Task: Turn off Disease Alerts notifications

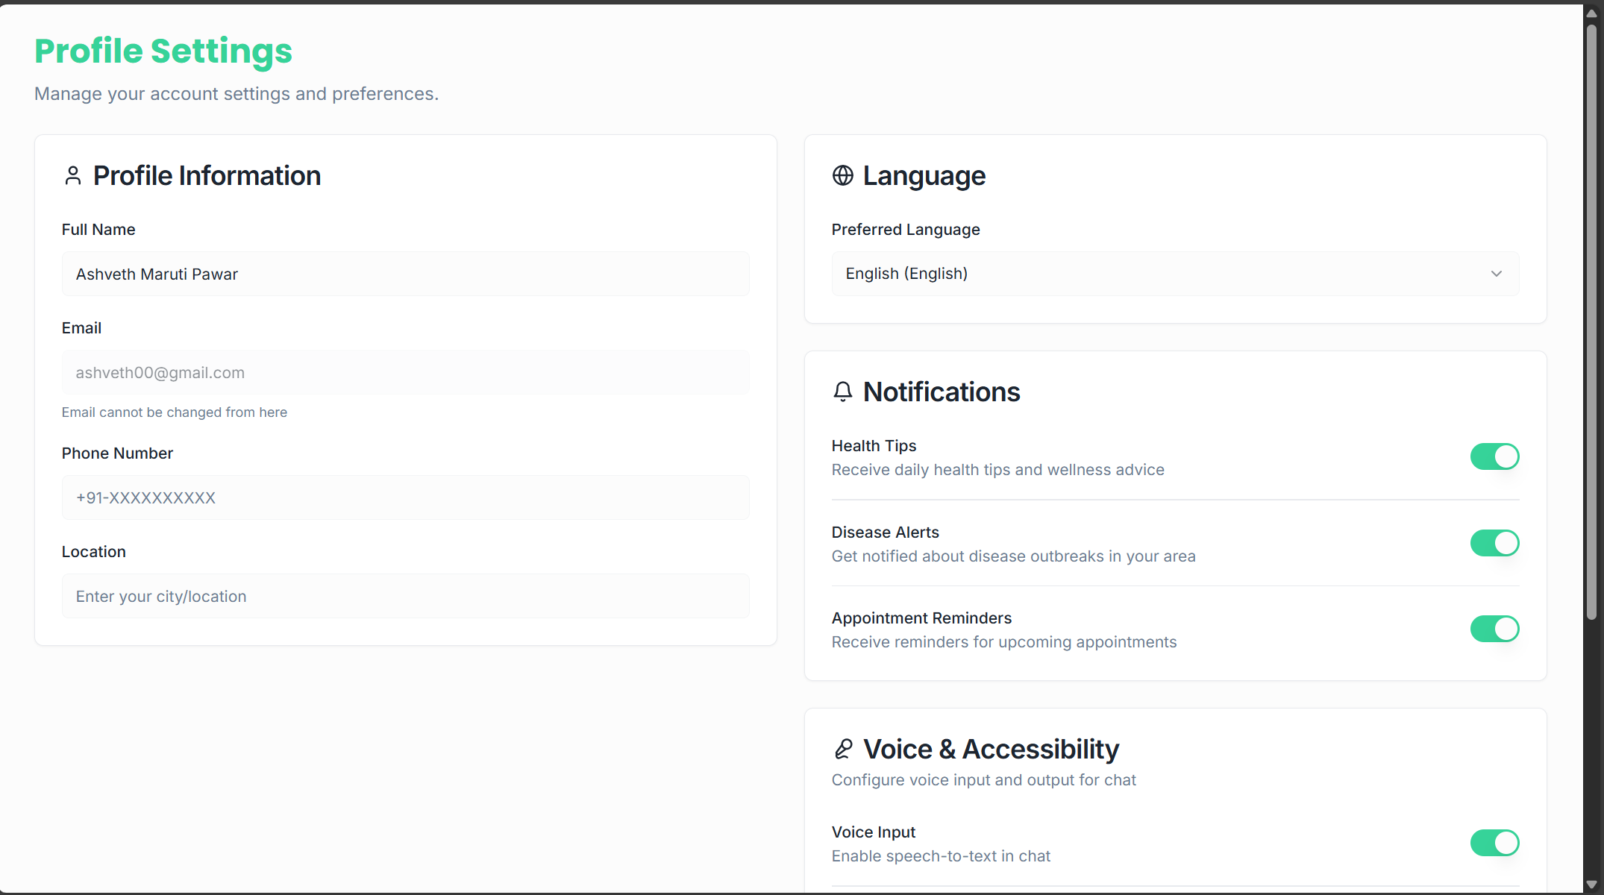Action: pyautogui.click(x=1494, y=543)
